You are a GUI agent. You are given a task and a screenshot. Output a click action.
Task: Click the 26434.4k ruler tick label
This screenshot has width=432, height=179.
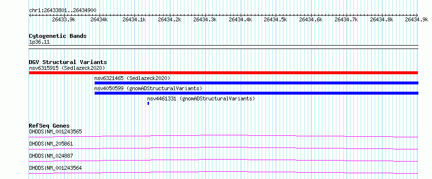[x=241, y=19]
